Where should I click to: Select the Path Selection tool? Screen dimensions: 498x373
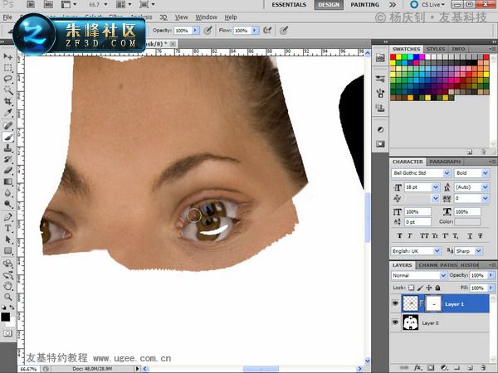point(8,240)
